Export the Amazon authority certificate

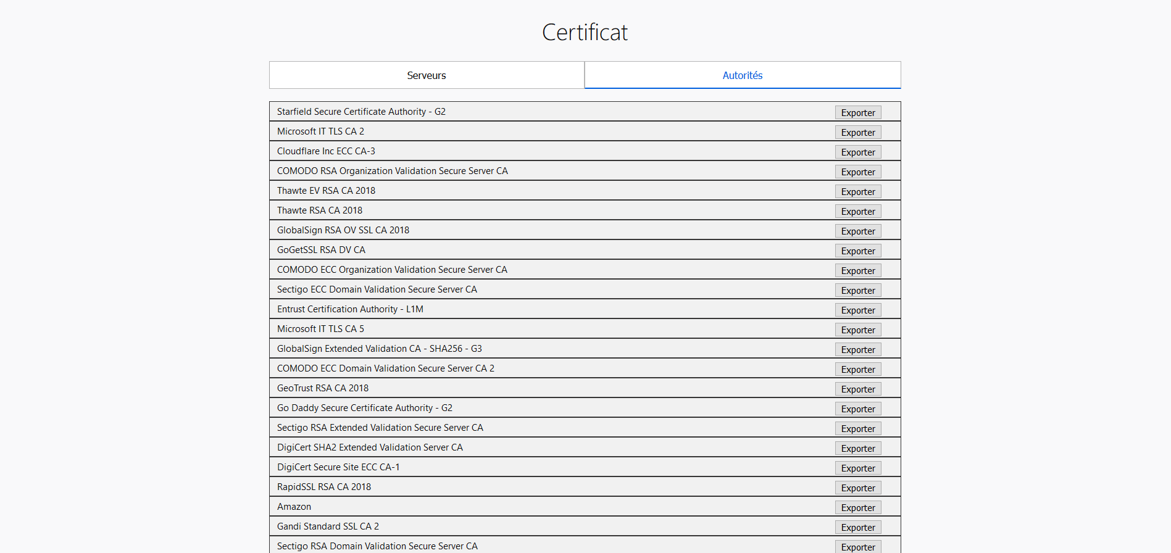[x=858, y=507]
